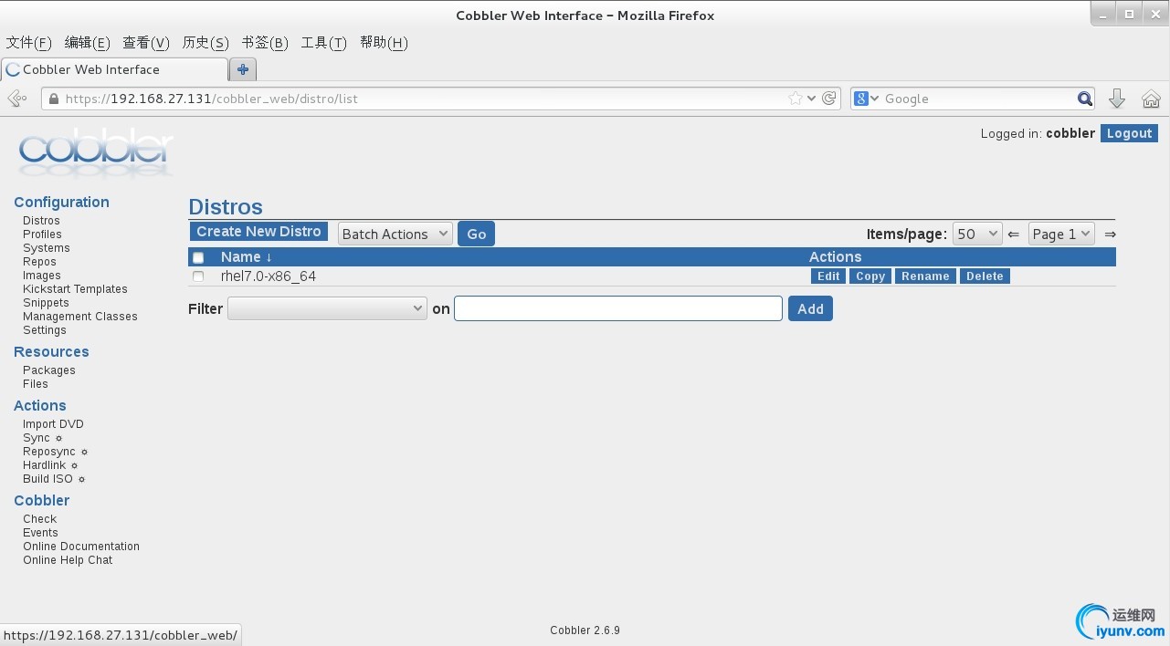
Task: Open the Items/page dropdown showing 50
Action: point(977,234)
